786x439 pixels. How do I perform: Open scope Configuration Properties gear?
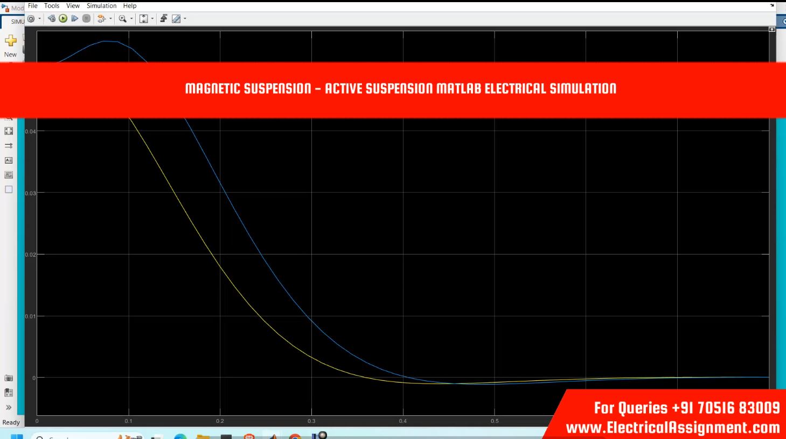coord(31,19)
